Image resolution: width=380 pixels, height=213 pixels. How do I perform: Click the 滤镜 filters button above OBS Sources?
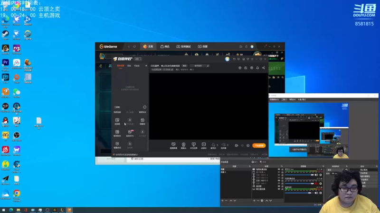pyautogui.click(x=263, y=162)
